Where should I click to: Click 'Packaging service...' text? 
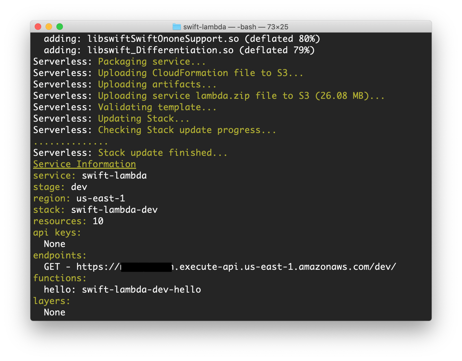point(152,62)
